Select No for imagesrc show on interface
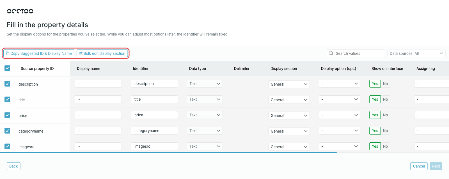Image resolution: width=449 pixels, height=179 pixels. click(385, 146)
